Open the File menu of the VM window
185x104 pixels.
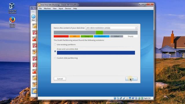click(x=40, y=8)
